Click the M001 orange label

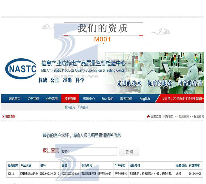[103, 39]
